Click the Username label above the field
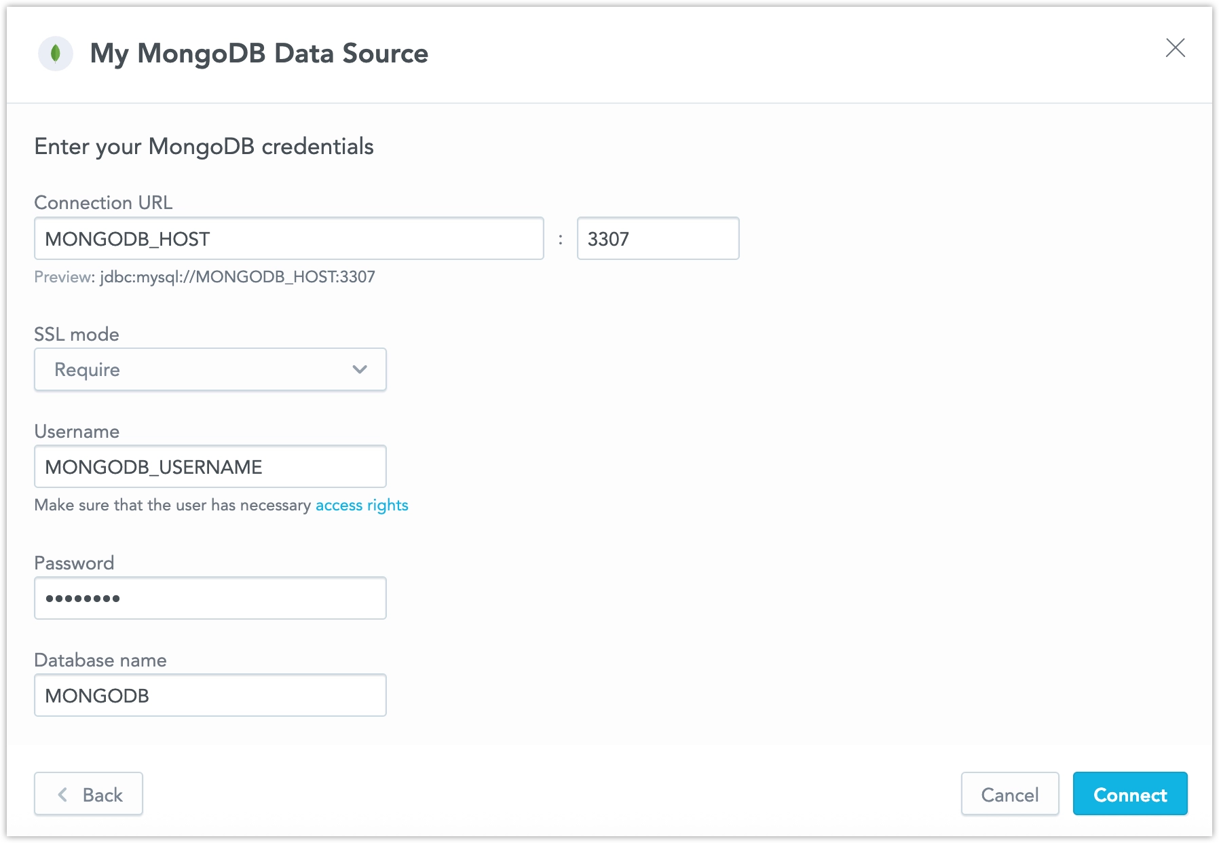This screenshot has height=843, width=1219. click(77, 431)
